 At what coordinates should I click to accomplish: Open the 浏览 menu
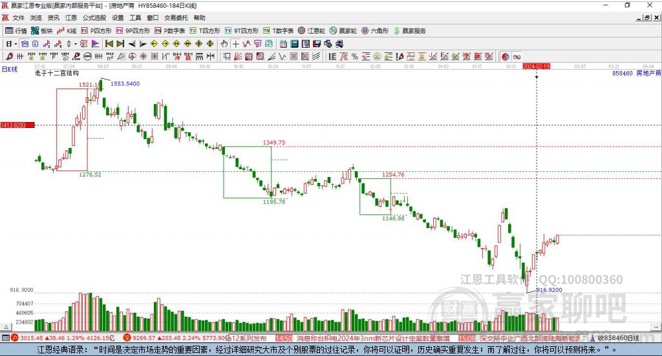[36, 17]
